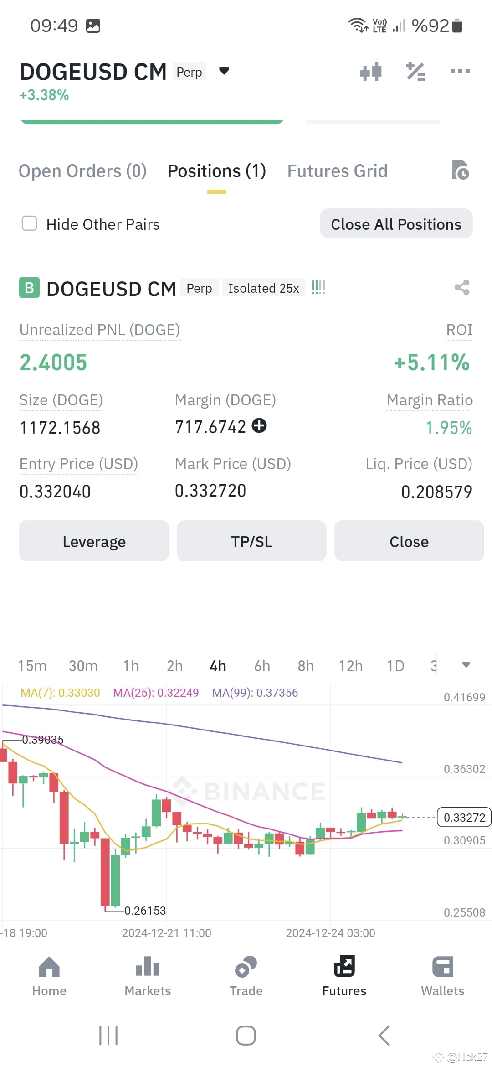This screenshot has width=492, height=1067.
Task: Open the TP/SL settings button
Action: tap(251, 541)
